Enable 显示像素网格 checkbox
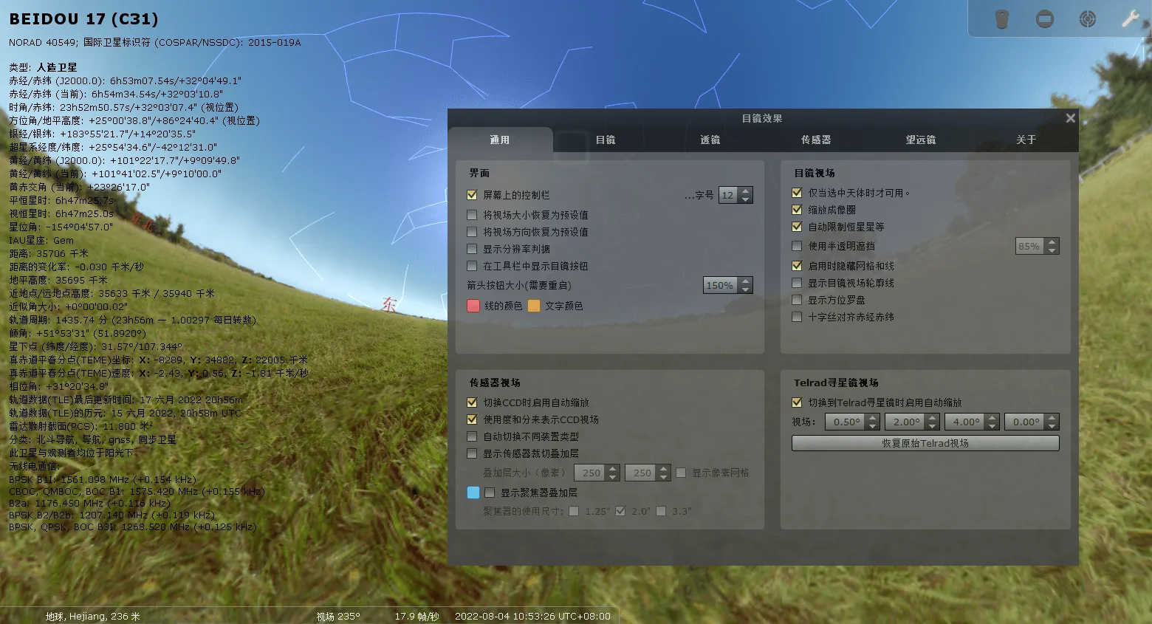Screen dimensions: 1152x624 pos(680,473)
